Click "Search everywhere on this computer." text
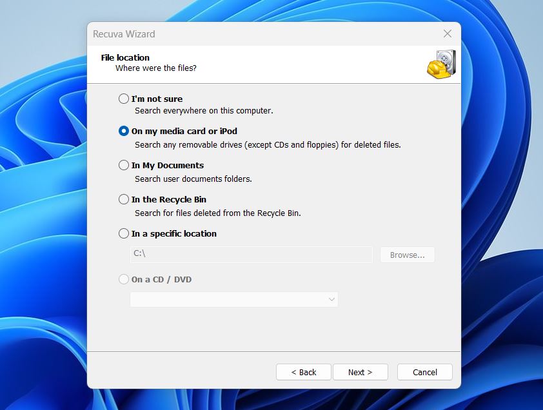This screenshot has height=410, width=543. click(x=204, y=110)
